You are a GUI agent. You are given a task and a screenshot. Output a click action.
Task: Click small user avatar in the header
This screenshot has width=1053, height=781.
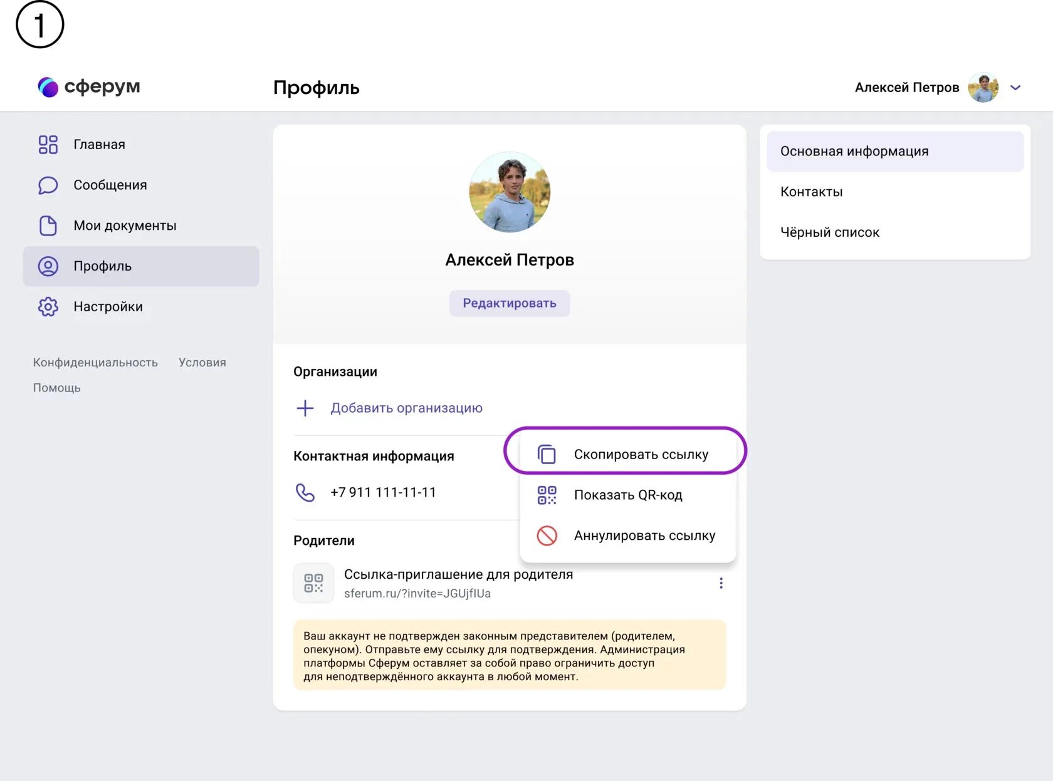coord(983,88)
